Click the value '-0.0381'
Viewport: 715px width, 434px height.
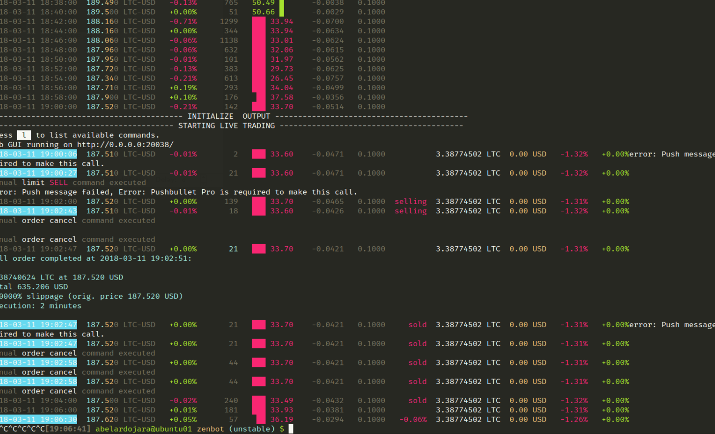tap(328, 410)
